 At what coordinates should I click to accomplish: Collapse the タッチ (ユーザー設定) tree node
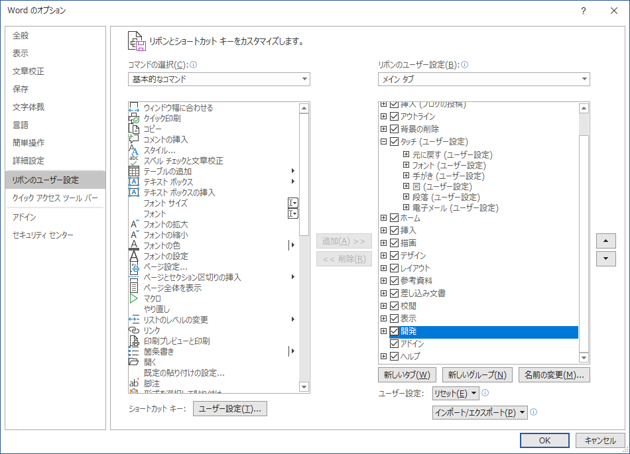pyautogui.click(x=384, y=141)
